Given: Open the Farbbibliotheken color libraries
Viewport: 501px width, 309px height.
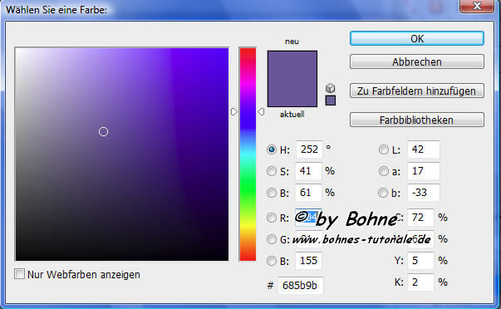Looking at the screenshot, I should click(x=417, y=120).
